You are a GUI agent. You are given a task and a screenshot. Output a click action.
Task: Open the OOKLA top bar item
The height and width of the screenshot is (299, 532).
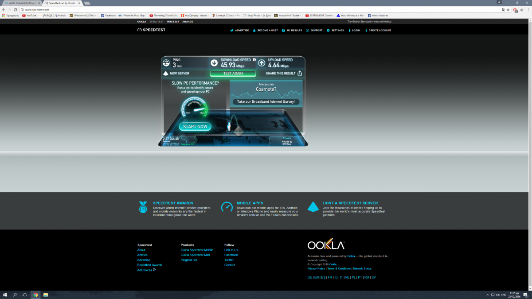tap(141, 21)
